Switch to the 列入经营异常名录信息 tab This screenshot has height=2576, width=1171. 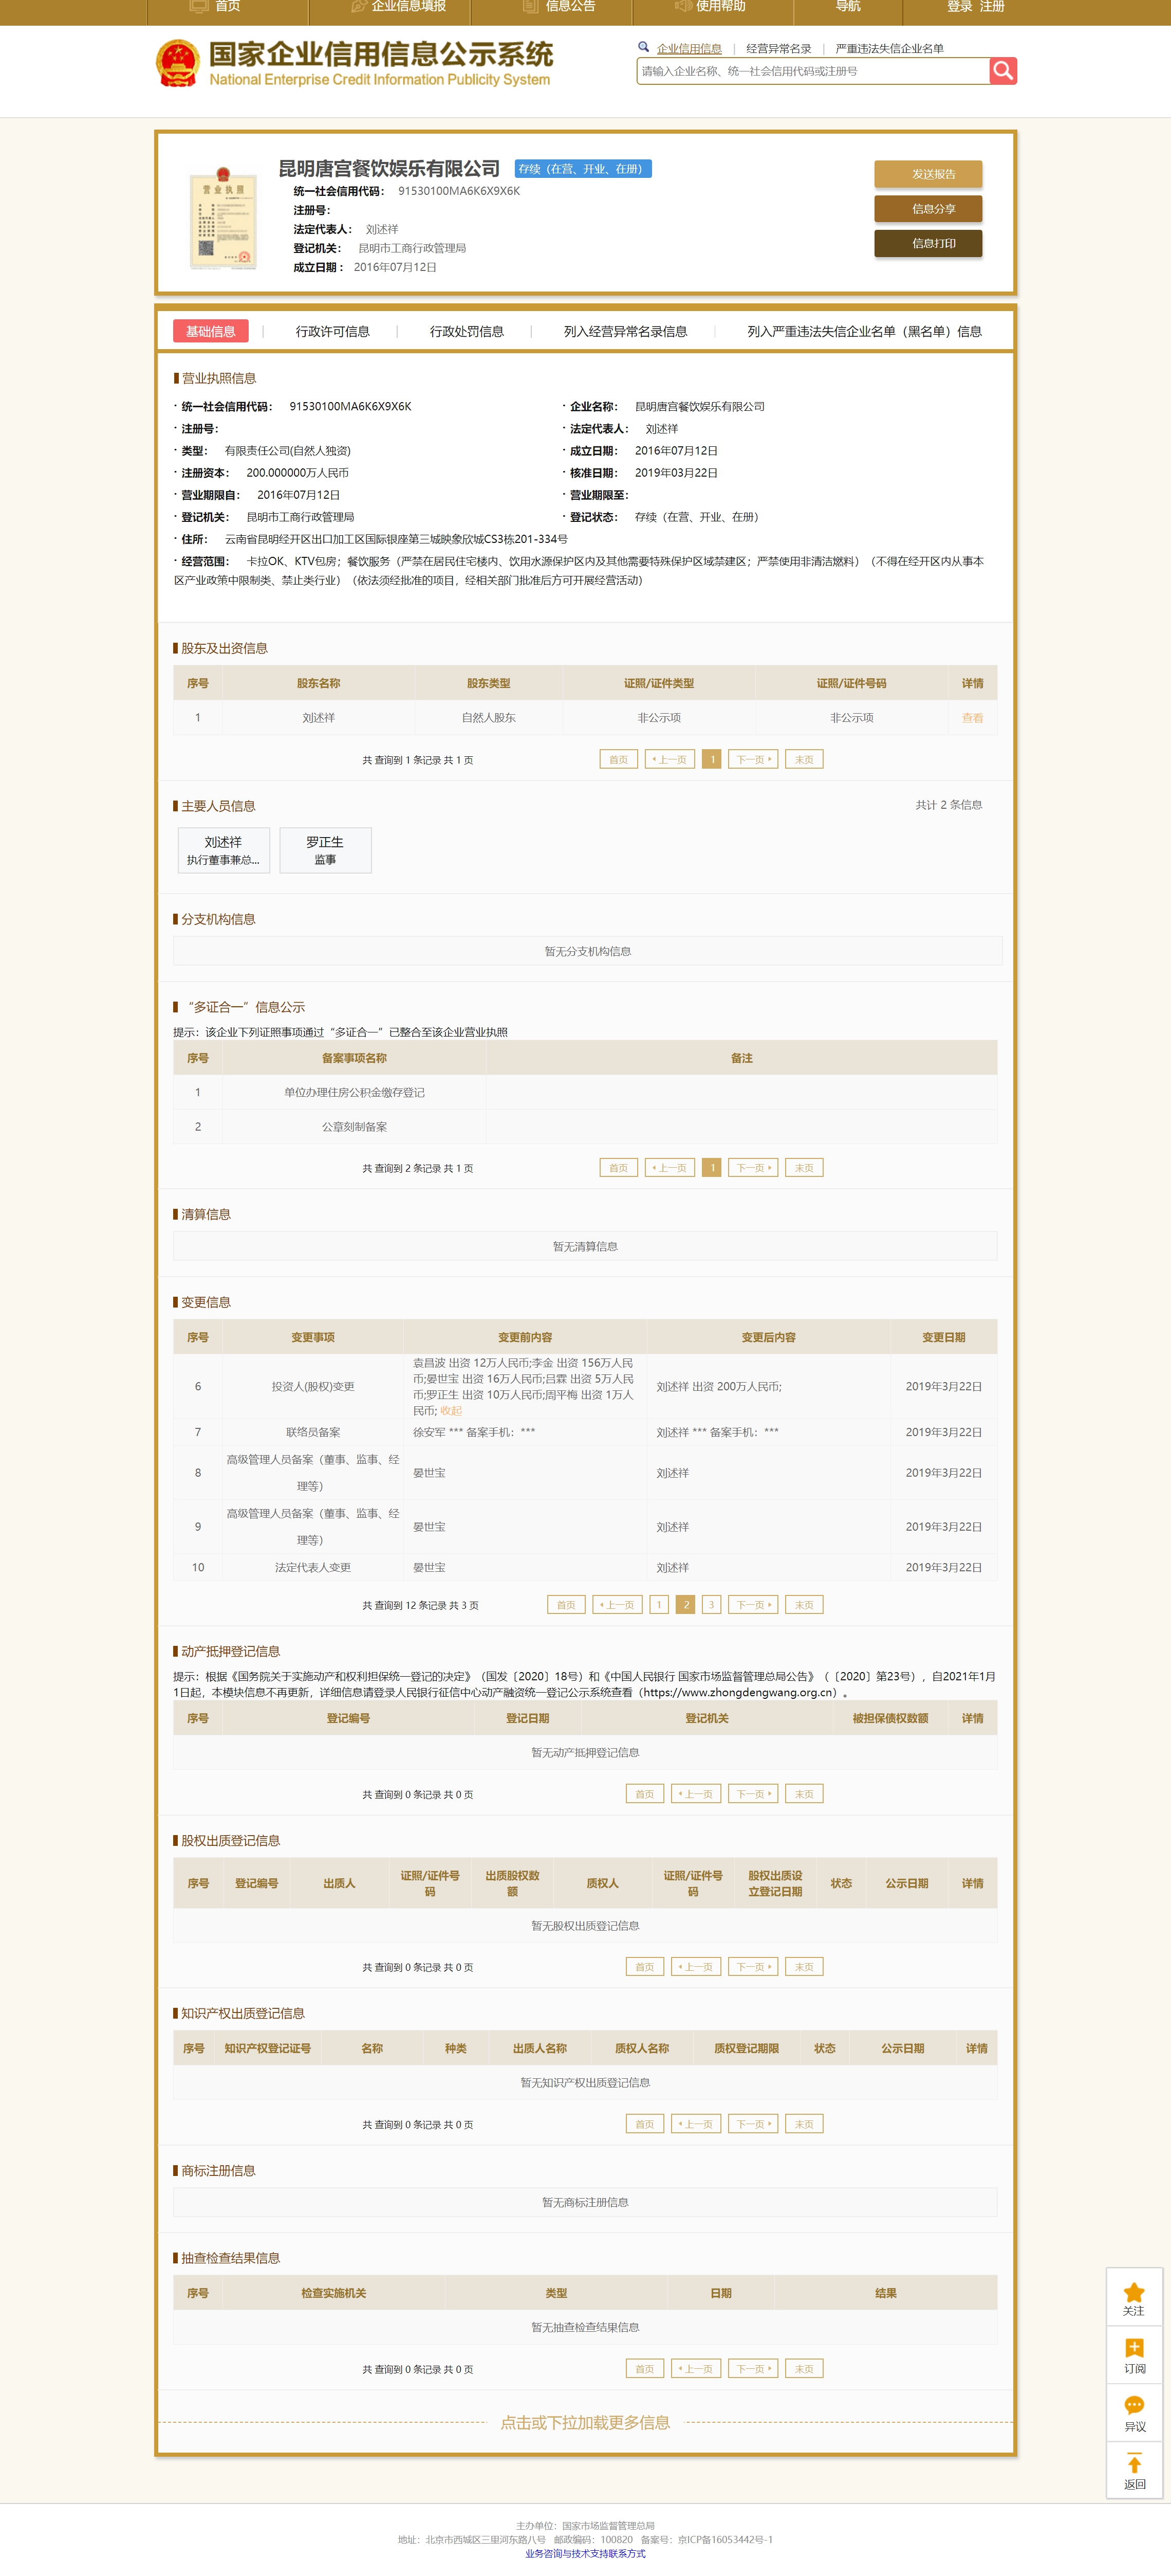[x=625, y=331]
